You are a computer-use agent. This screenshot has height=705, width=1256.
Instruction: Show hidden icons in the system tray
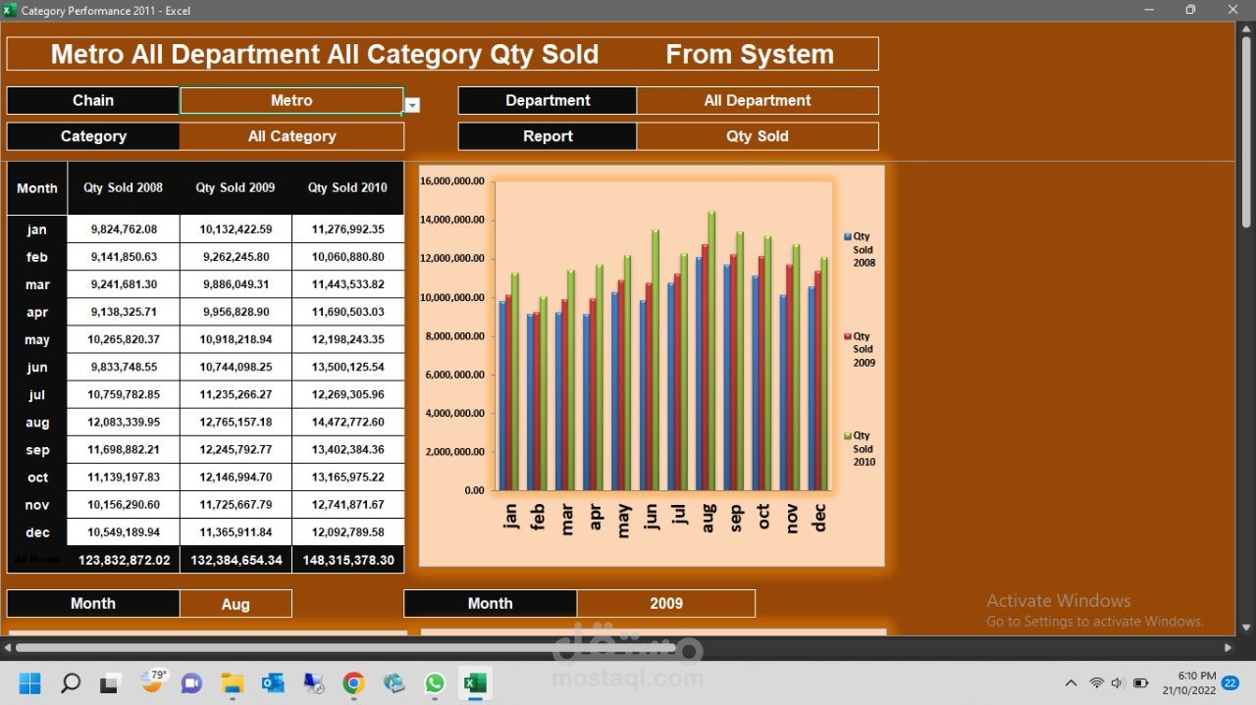(1071, 682)
